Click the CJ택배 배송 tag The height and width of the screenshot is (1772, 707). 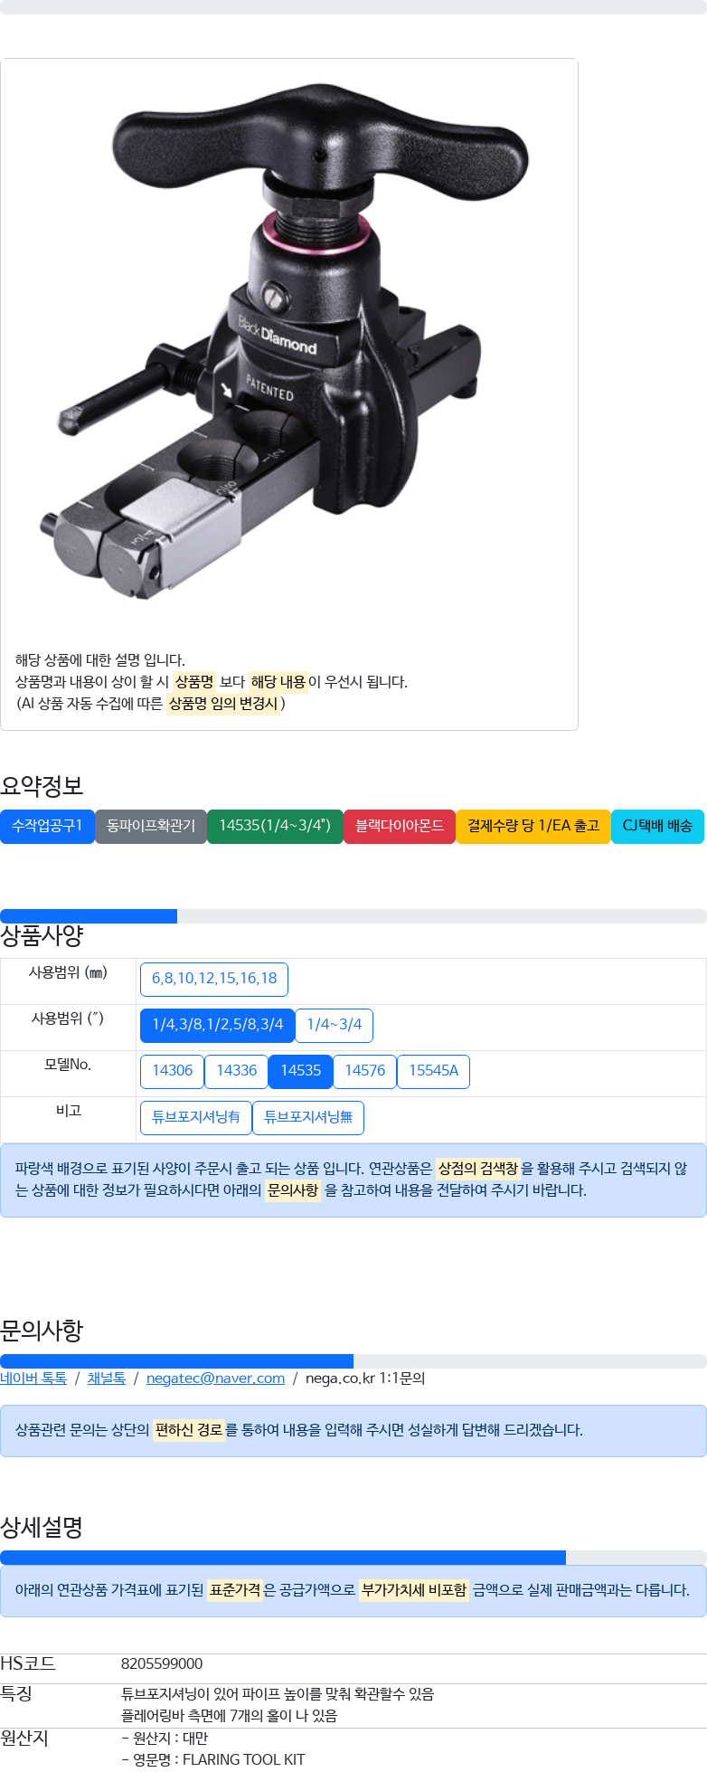tap(657, 826)
